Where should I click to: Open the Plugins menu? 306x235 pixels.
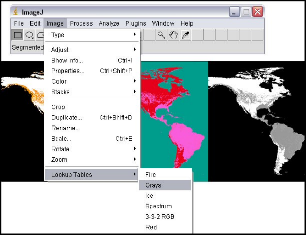pos(136,23)
